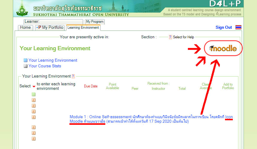Viewport: 257px width, 149px height.
Task: Open the My Program tab
Action: tap(95, 22)
